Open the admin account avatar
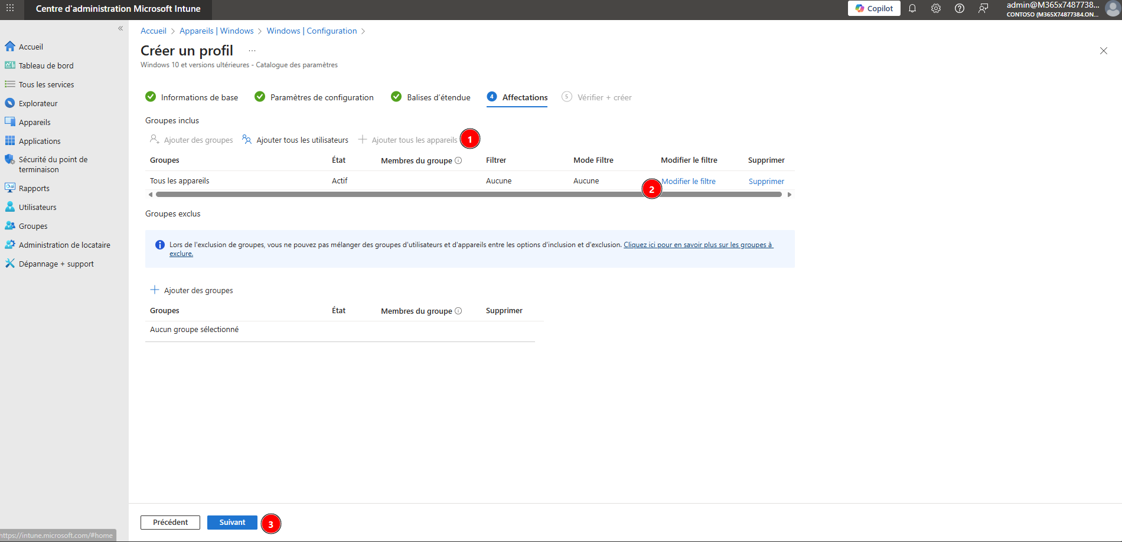The image size is (1122, 542). click(x=1113, y=8)
